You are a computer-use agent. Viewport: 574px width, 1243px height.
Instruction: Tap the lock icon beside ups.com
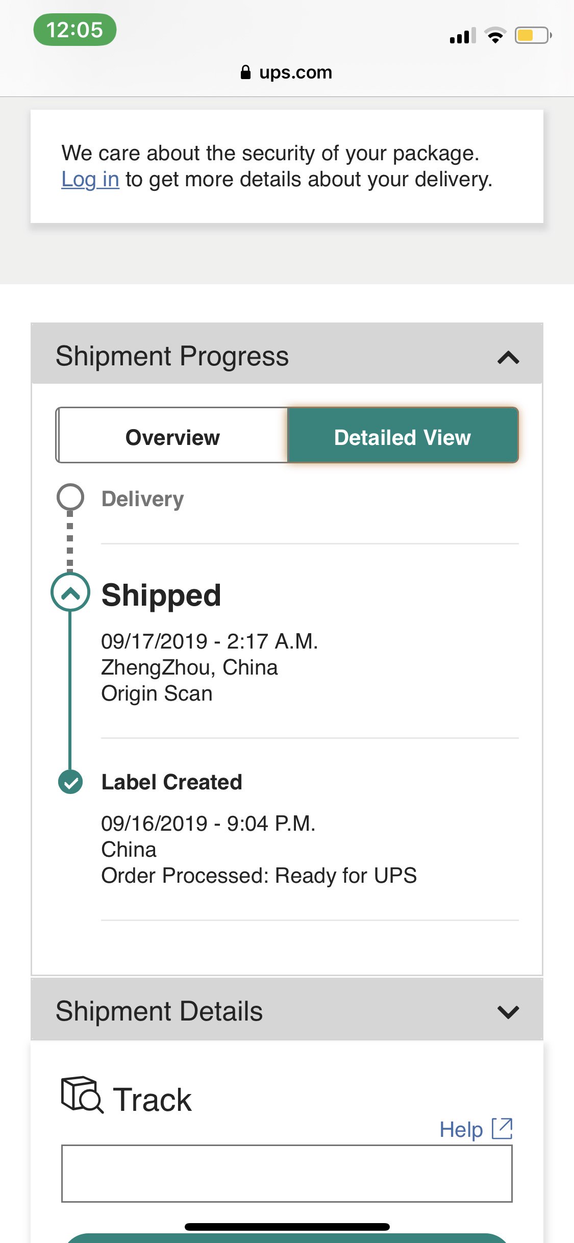click(x=245, y=72)
